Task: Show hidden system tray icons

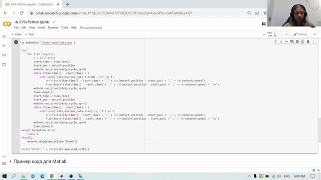Action: point(249,176)
